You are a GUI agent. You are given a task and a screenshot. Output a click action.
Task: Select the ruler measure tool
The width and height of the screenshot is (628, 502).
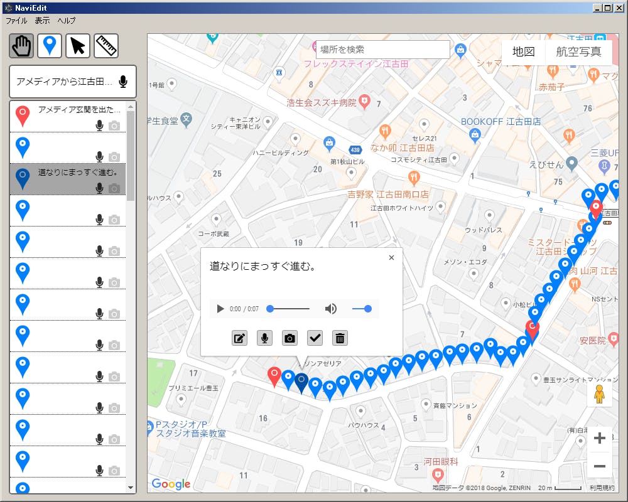[106, 46]
